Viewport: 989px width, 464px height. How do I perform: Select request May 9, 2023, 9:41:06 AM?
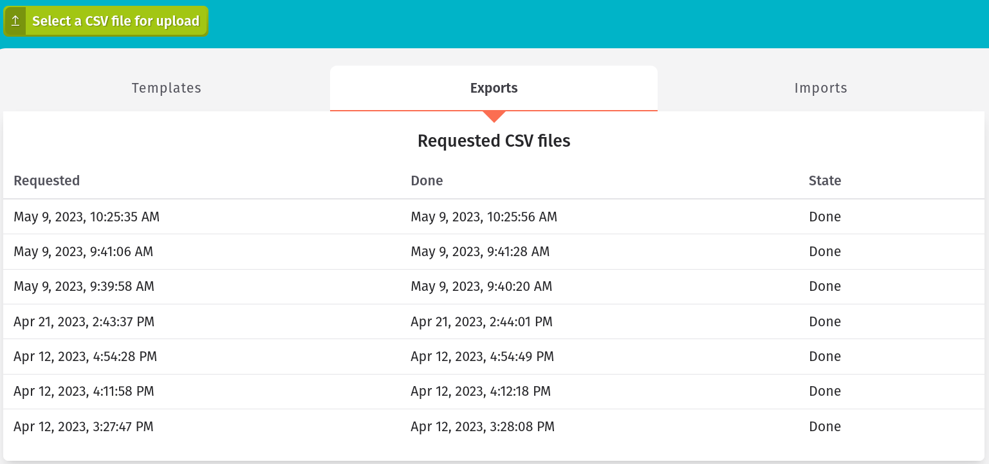(84, 252)
